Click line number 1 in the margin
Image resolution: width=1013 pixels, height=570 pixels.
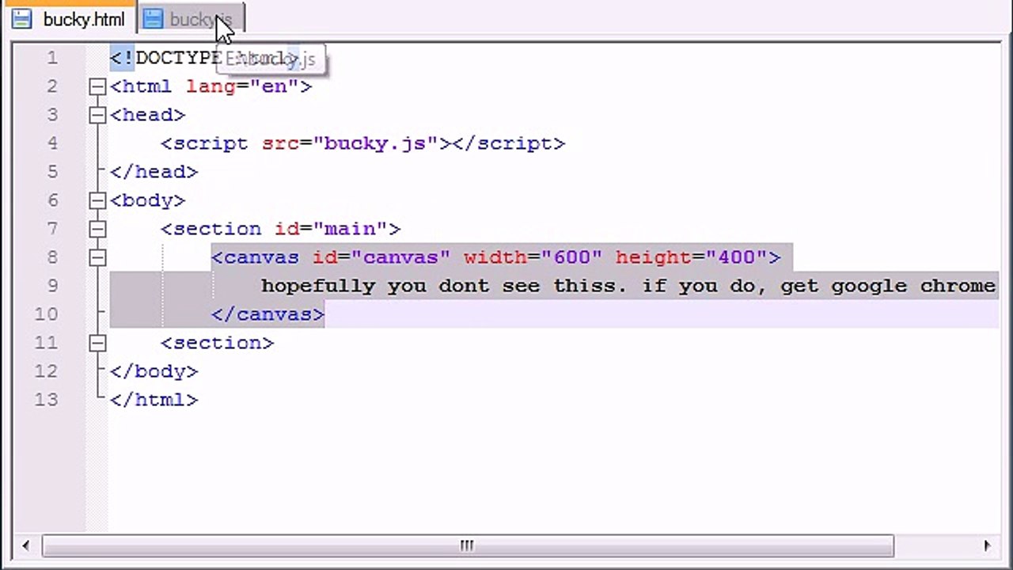click(x=52, y=58)
